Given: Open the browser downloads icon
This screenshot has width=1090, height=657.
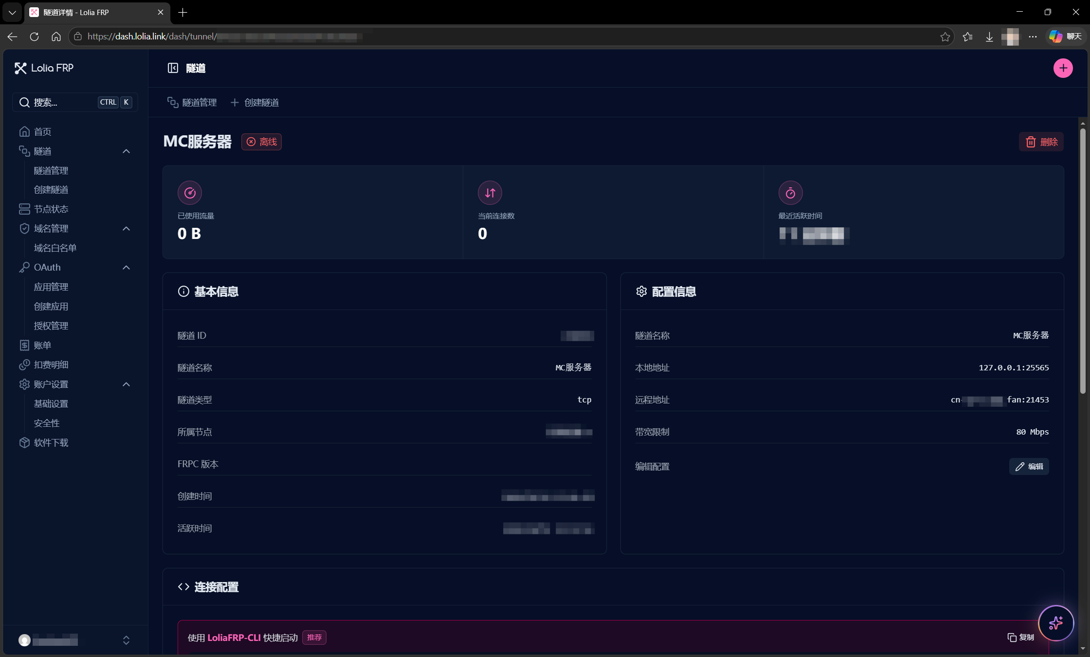Looking at the screenshot, I should point(989,36).
